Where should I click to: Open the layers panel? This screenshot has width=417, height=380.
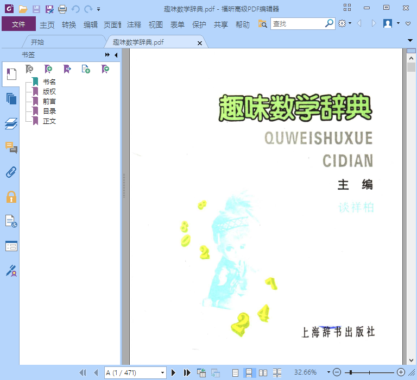pos(11,123)
